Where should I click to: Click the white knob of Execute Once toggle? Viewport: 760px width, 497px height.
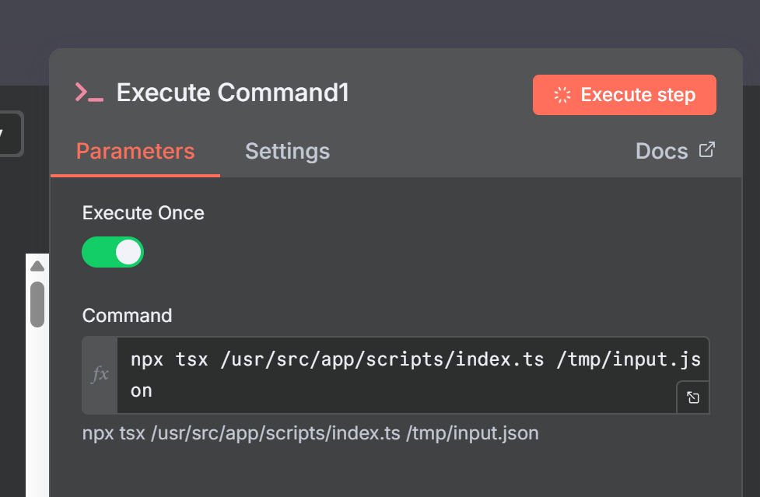point(128,252)
